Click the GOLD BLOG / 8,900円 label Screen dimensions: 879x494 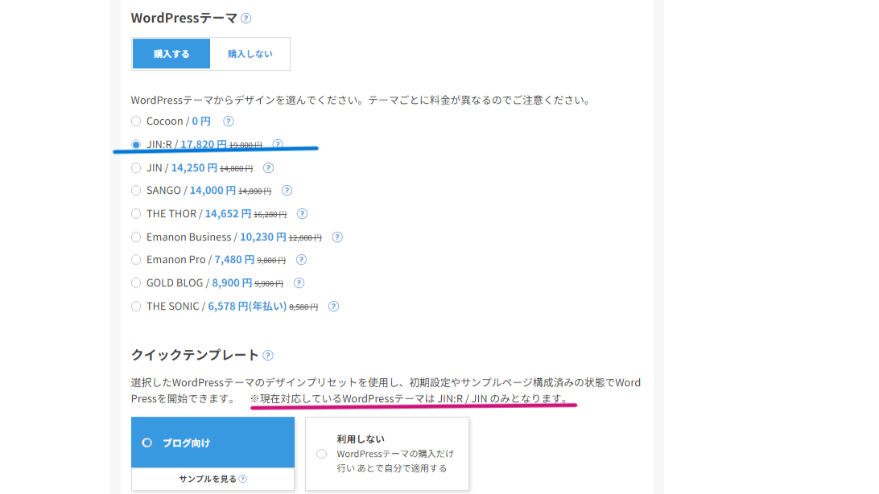(200, 283)
